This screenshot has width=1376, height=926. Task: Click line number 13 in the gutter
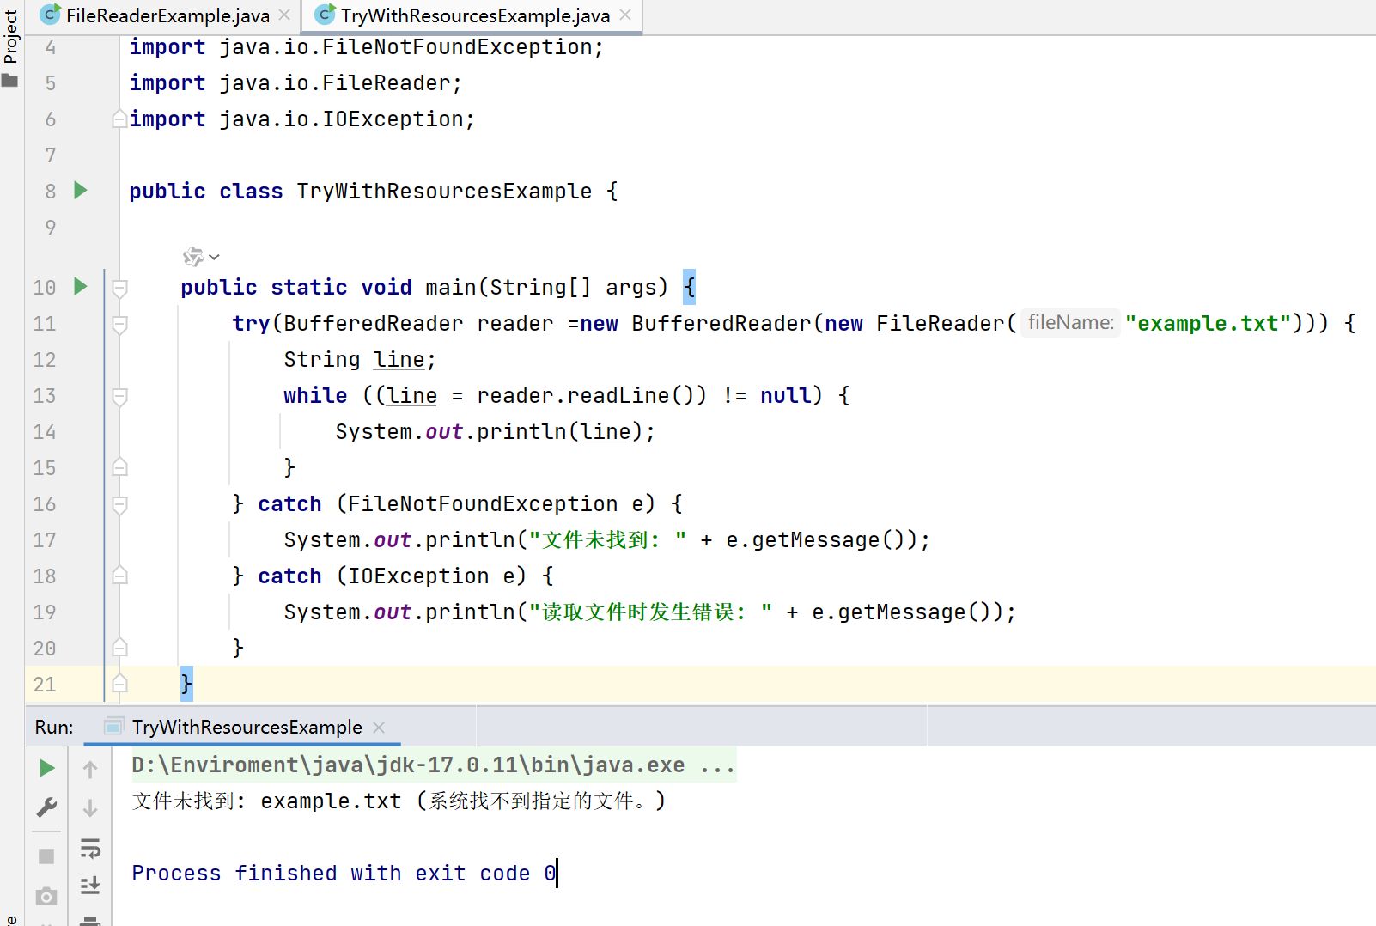point(44,395)
